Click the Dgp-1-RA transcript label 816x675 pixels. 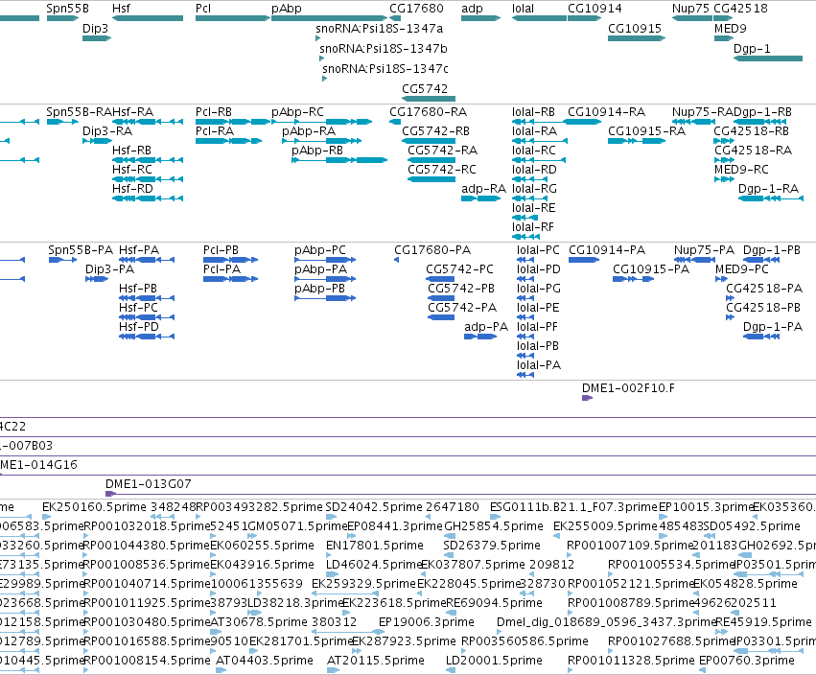[x=768, y=189]
